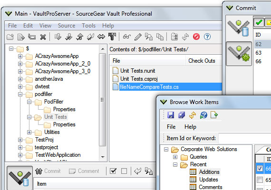The width and height of the screenshot is (271, 190).
Task: Open the File menu in Main window
Action: pos(12,26)
